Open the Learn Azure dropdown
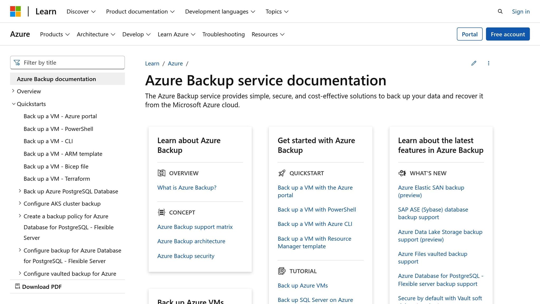The height and width of the screenshot is (304, 540). [176, 34]
